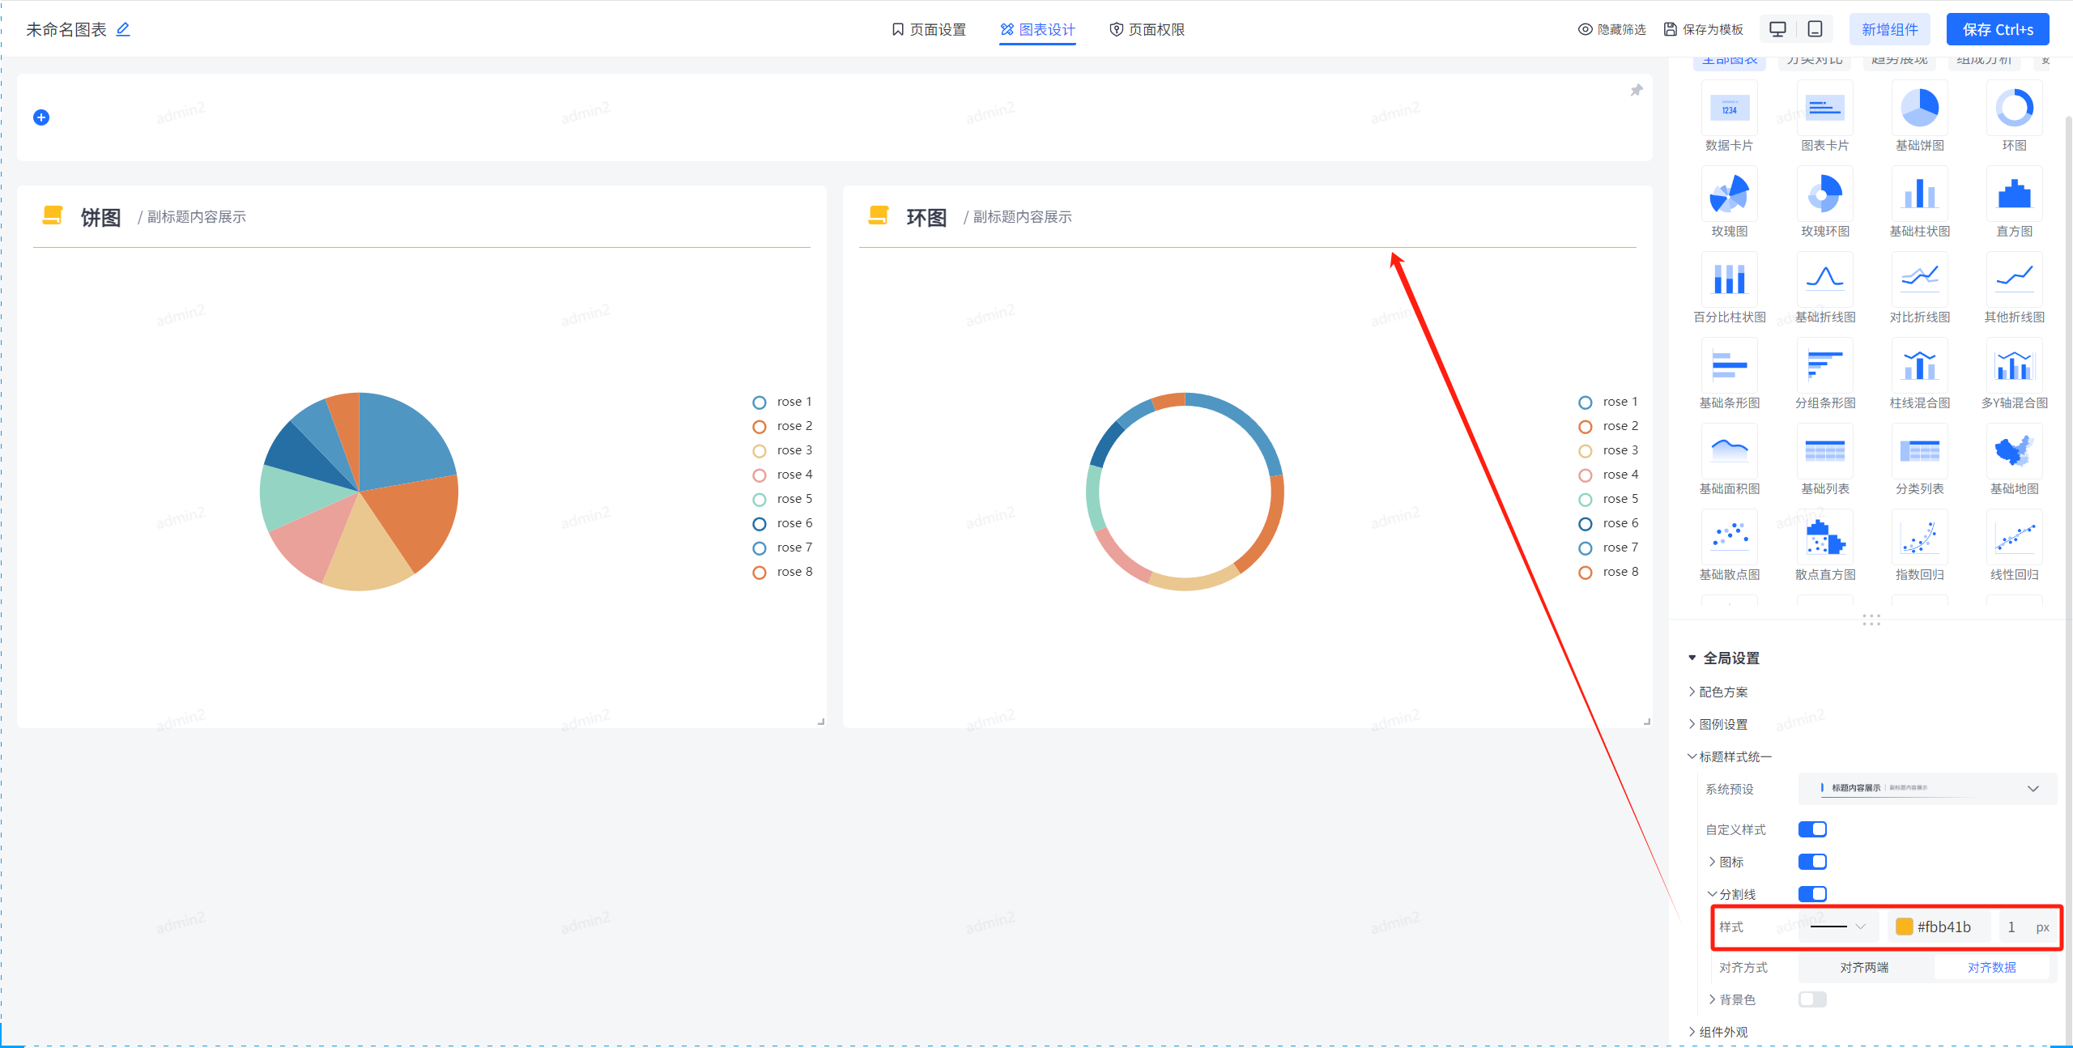Click the 保存 Ctrl+s button

[1997, 29]
